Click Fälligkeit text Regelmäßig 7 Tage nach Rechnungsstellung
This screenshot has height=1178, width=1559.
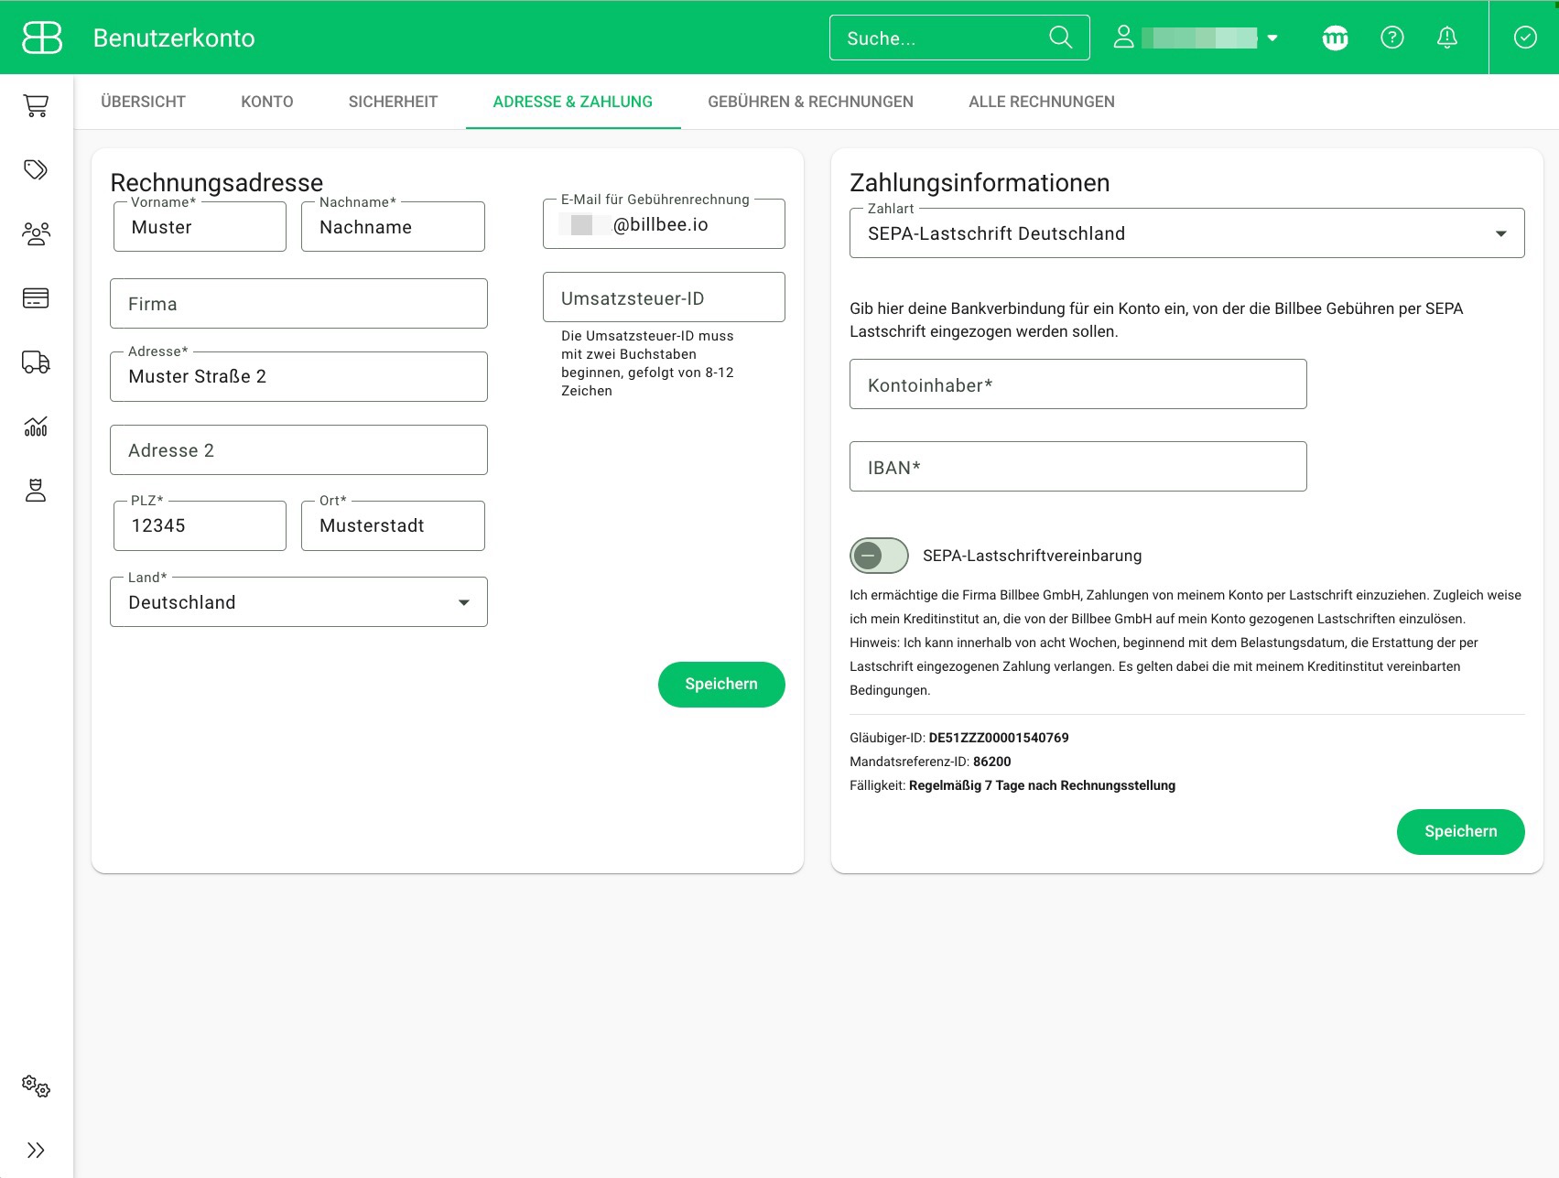click(x=1042, y=785)
